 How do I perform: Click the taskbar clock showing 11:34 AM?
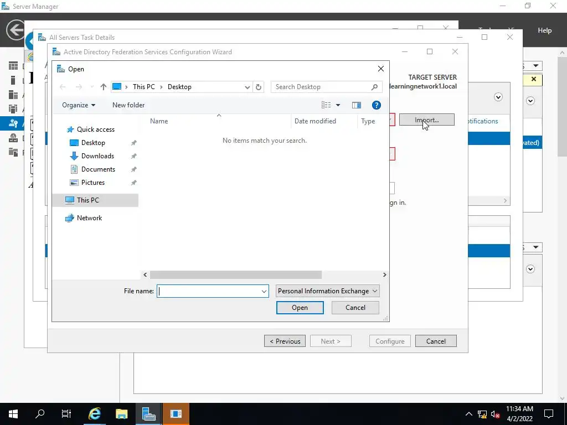click(519, 409)
